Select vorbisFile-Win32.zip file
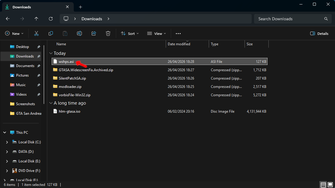Image resolution: width=335 pixels, height=188 pixels. 159,95
